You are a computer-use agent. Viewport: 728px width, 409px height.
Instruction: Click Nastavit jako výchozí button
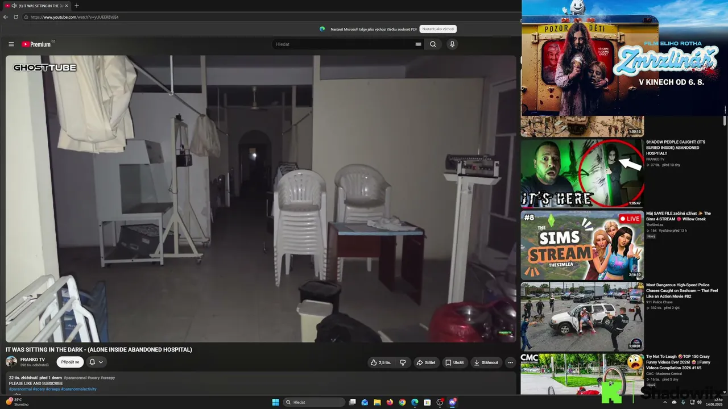coord(438,29)
